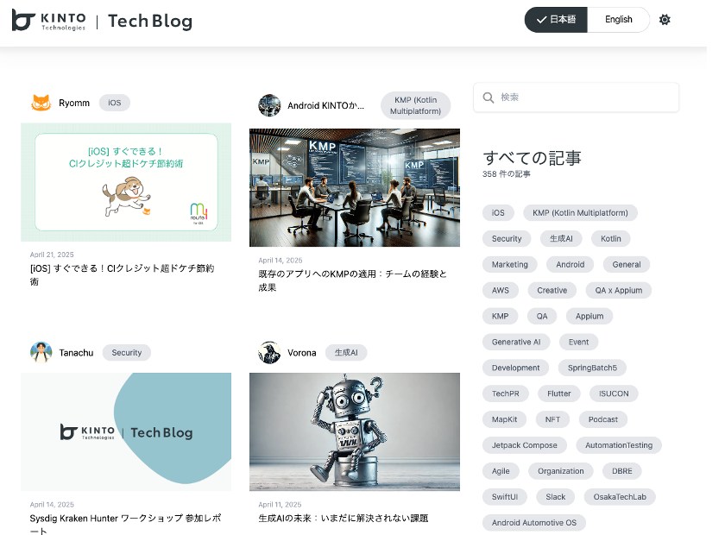Open the robot image article on 生成AI
The image size is (725, 535).
click(x=355, y=431)
